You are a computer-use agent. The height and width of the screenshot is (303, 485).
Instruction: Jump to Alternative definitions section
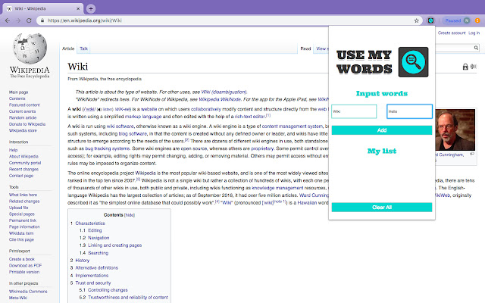pos(96,267)
